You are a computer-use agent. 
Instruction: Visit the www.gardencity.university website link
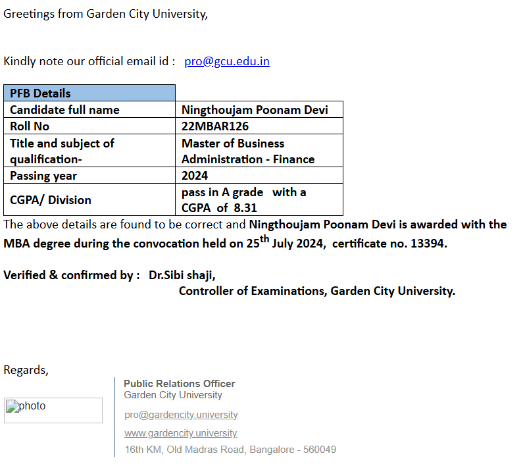[x=180, y=433]
